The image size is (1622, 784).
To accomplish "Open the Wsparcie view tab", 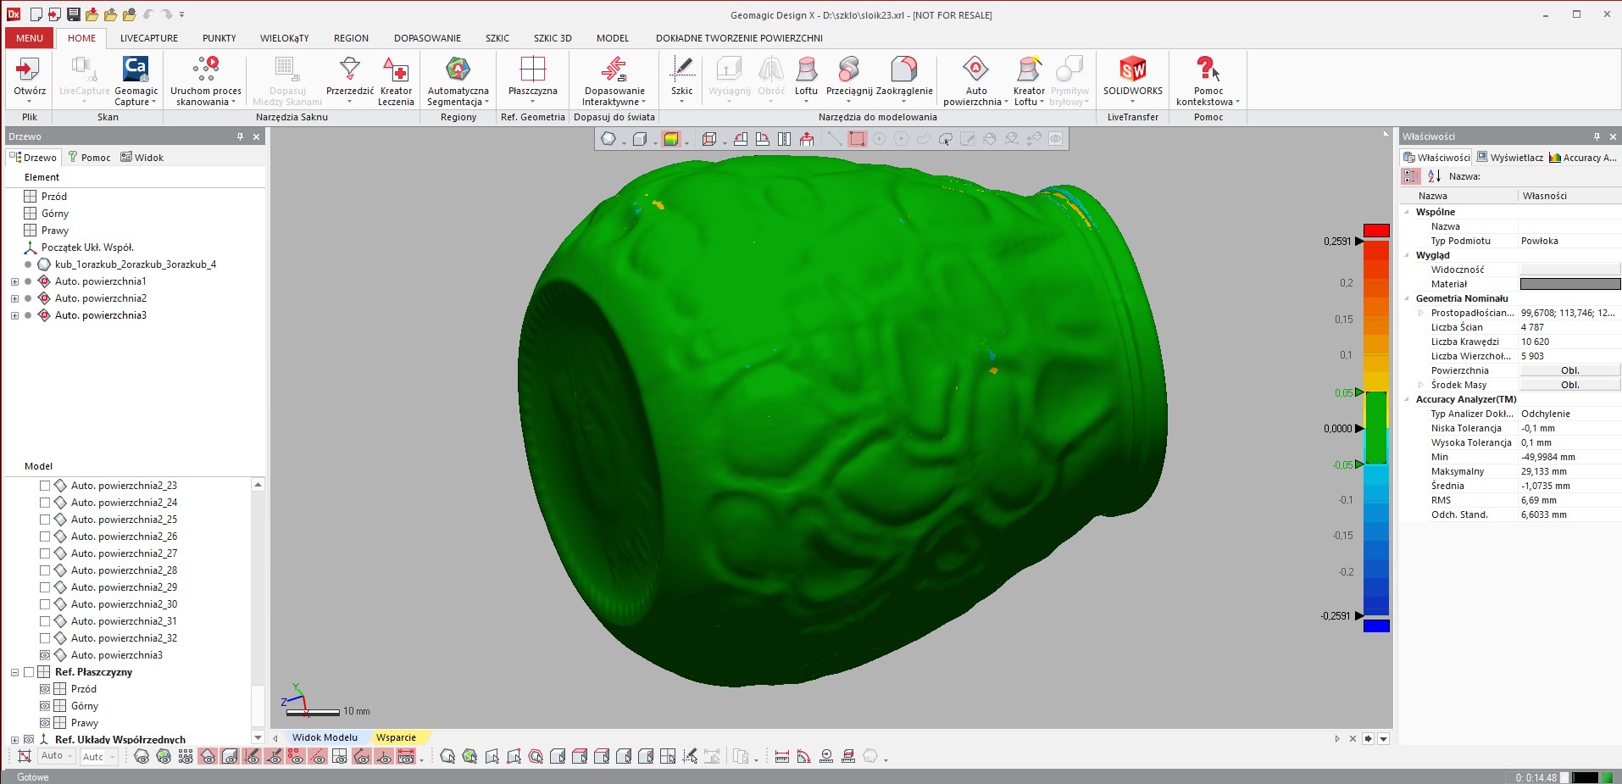I will [396, 737].
